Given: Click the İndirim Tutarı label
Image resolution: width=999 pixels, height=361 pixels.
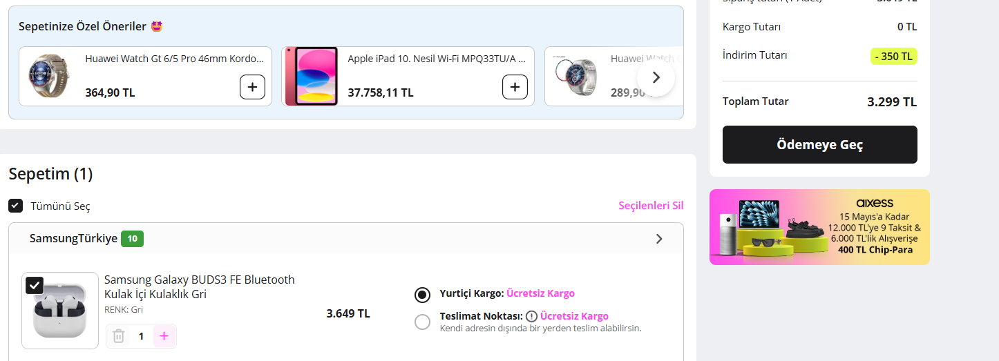Looking at the screenshot, I should (x=754, y=55).
